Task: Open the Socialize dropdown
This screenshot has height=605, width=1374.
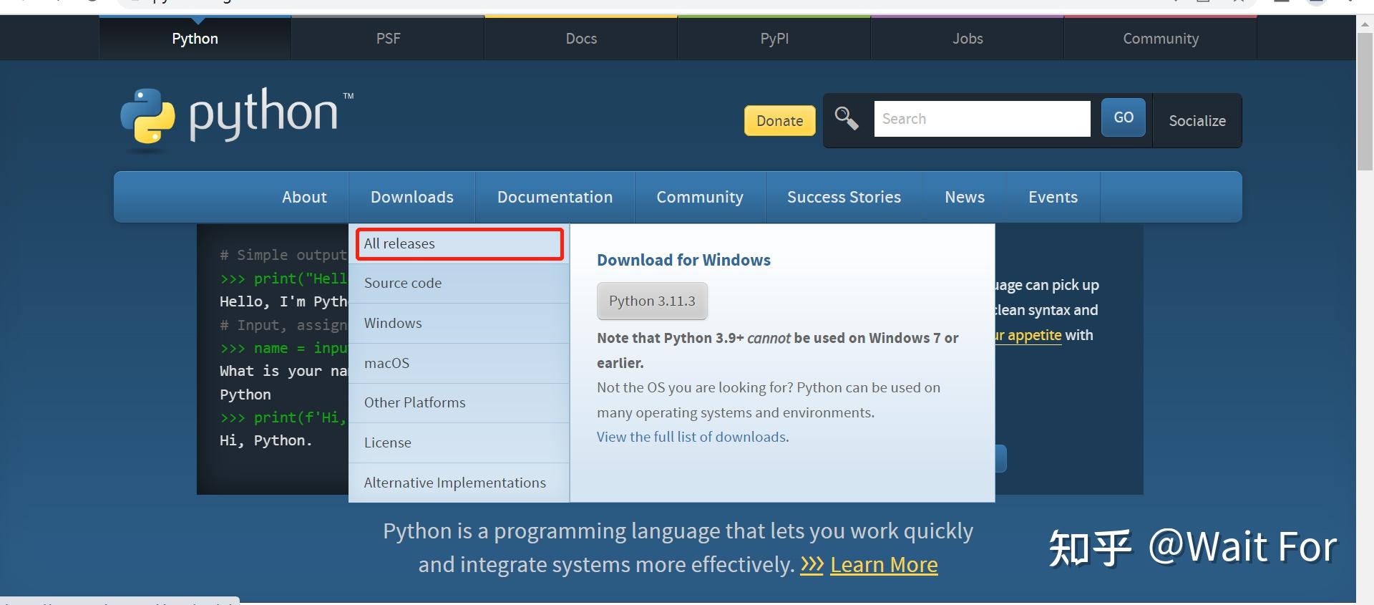Action: point(1197,121)
